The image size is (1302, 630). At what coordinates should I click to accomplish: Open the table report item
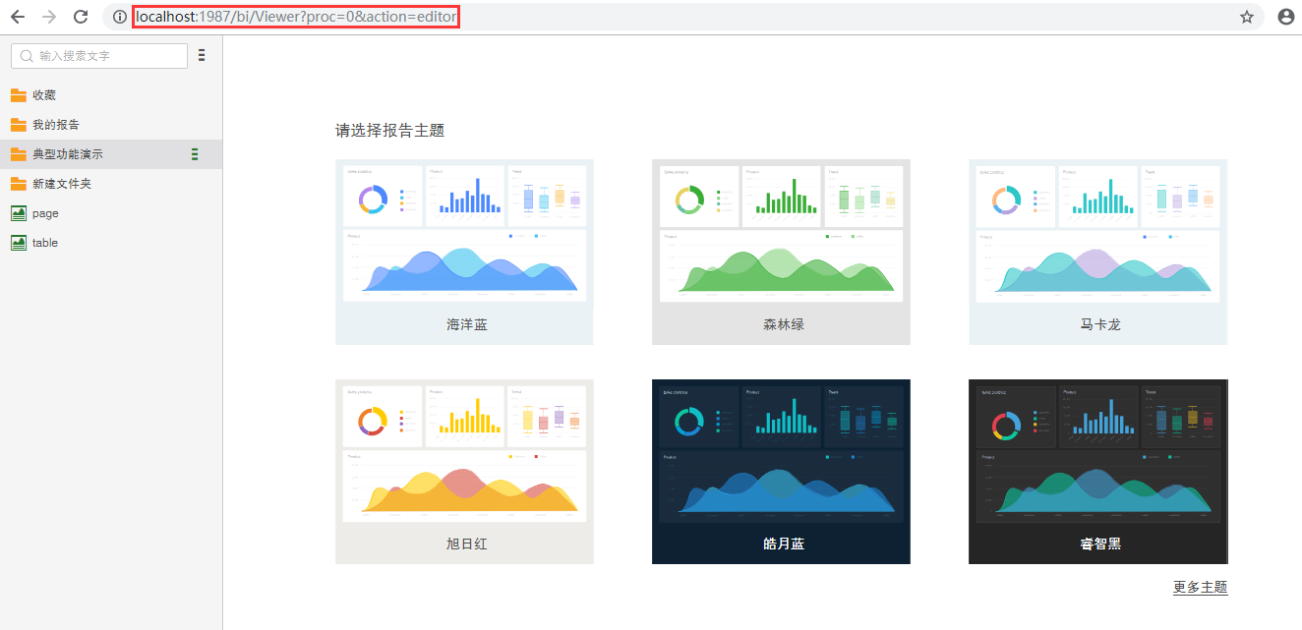point(44,243)
